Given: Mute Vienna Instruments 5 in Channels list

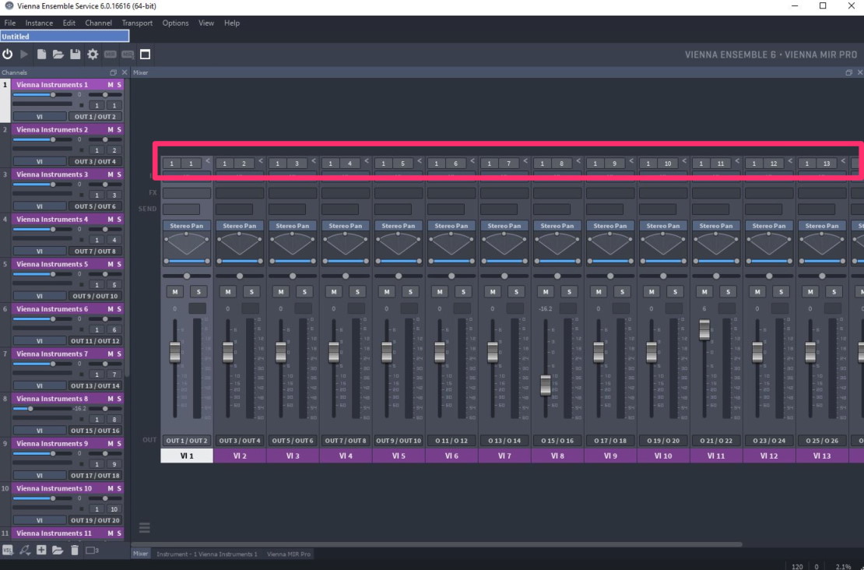Looking at the screenshot, I should [111, 264].
